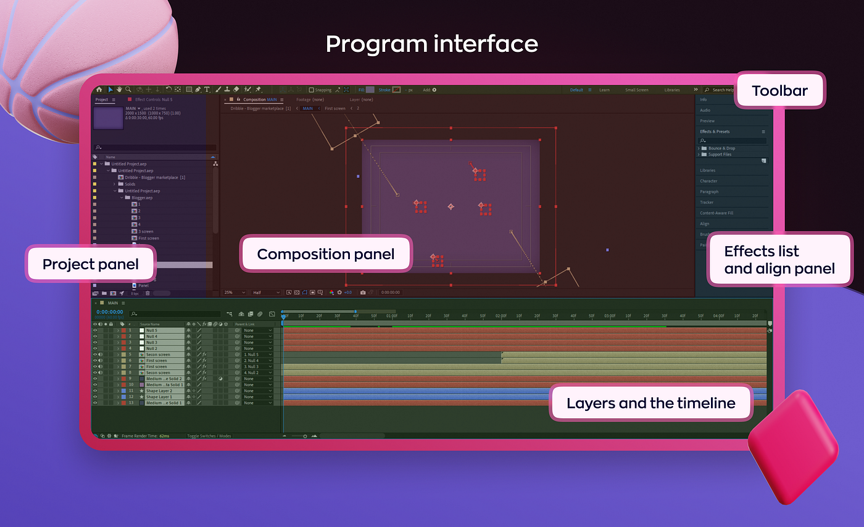864x527 pixels.
Task: Click the Search Help field
Action: [720, 90]
